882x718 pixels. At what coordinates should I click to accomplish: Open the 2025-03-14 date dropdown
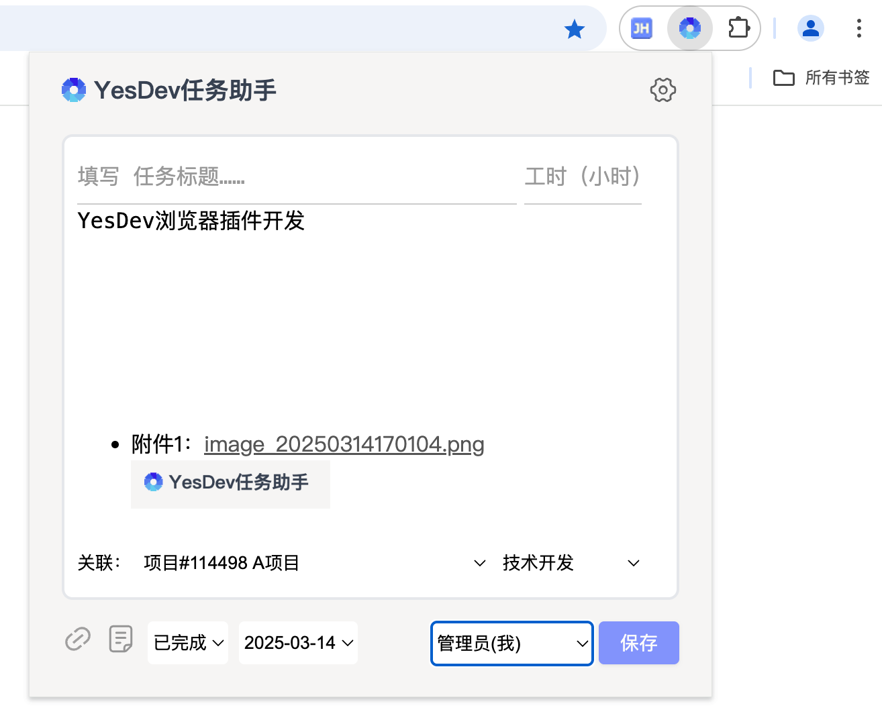(x=297, y=642)
